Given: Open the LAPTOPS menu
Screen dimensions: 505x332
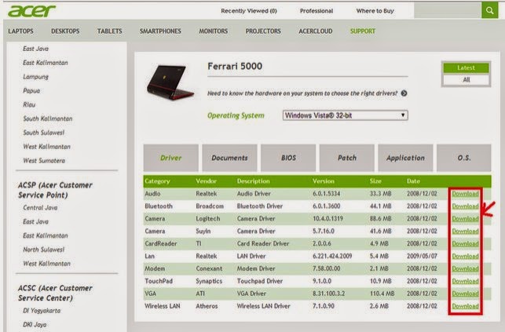Looking at the screenshot, I should [x=20, y=31].
